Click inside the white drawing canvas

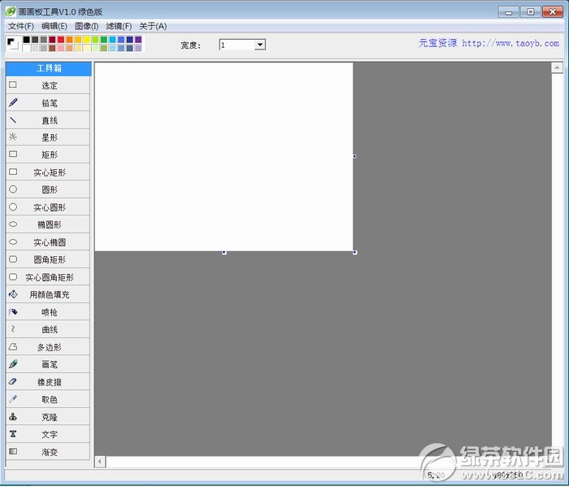224,156
